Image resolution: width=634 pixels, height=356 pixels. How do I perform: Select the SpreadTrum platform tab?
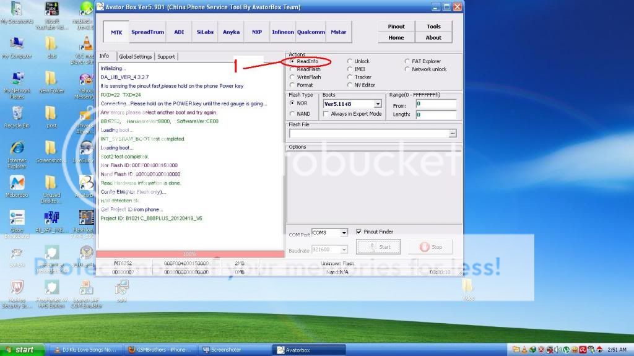pos(147,32)
